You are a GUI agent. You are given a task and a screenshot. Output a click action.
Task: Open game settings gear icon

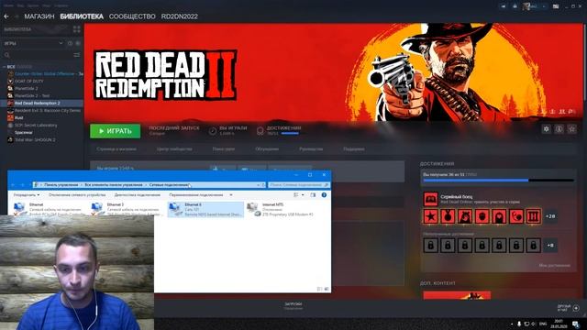coord(547,129)
